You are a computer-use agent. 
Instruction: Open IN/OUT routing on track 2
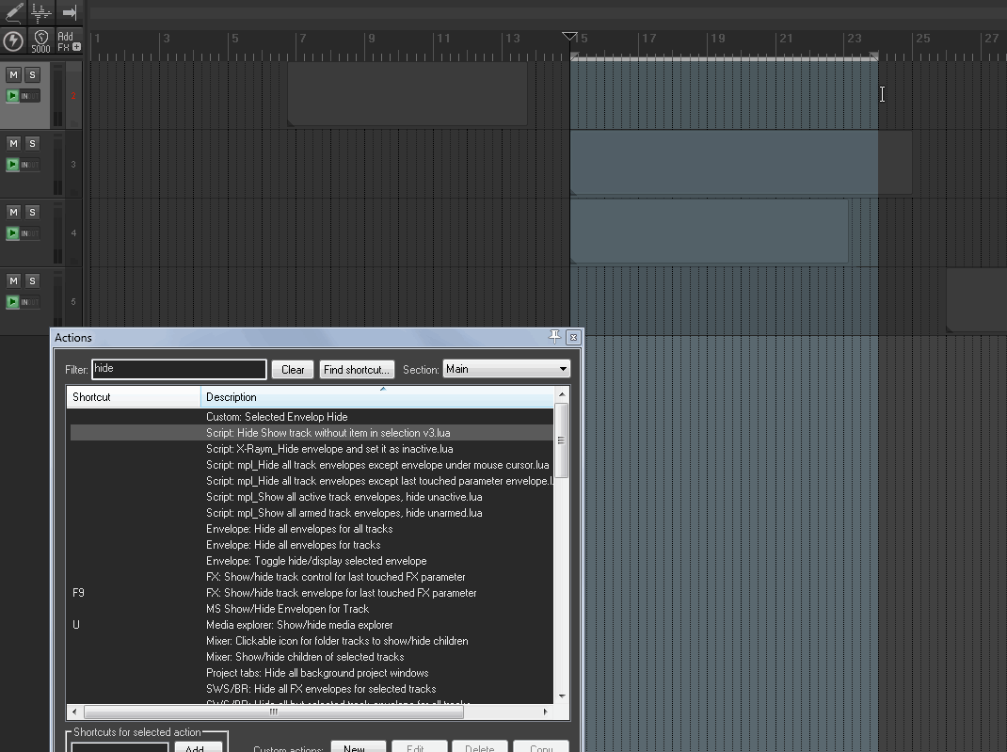pyautogui.click(x=29, y=96)
